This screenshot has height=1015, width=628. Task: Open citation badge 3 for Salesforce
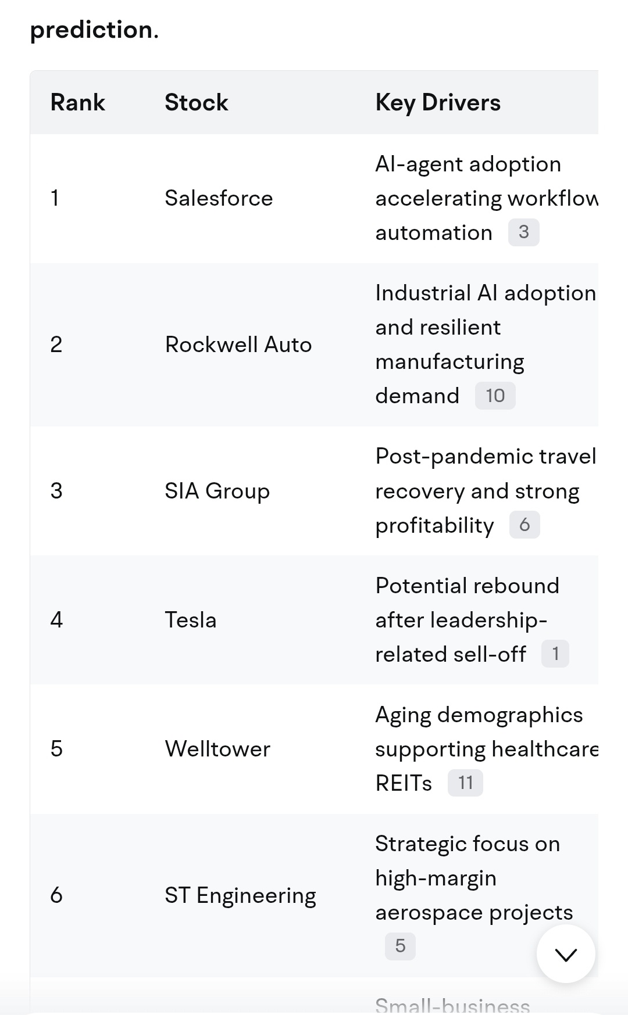[x=523, y=232]
